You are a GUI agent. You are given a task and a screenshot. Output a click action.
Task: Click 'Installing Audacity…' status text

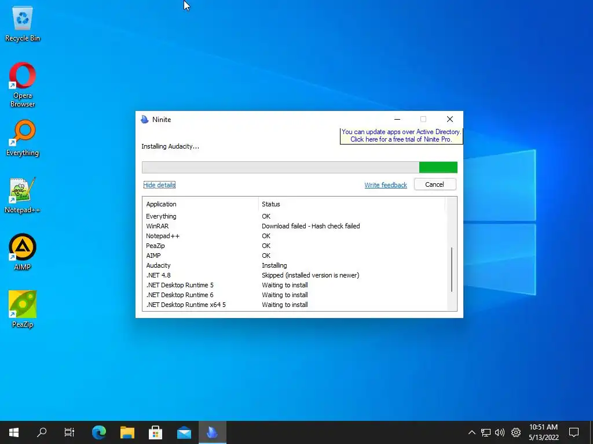[170, 146]
